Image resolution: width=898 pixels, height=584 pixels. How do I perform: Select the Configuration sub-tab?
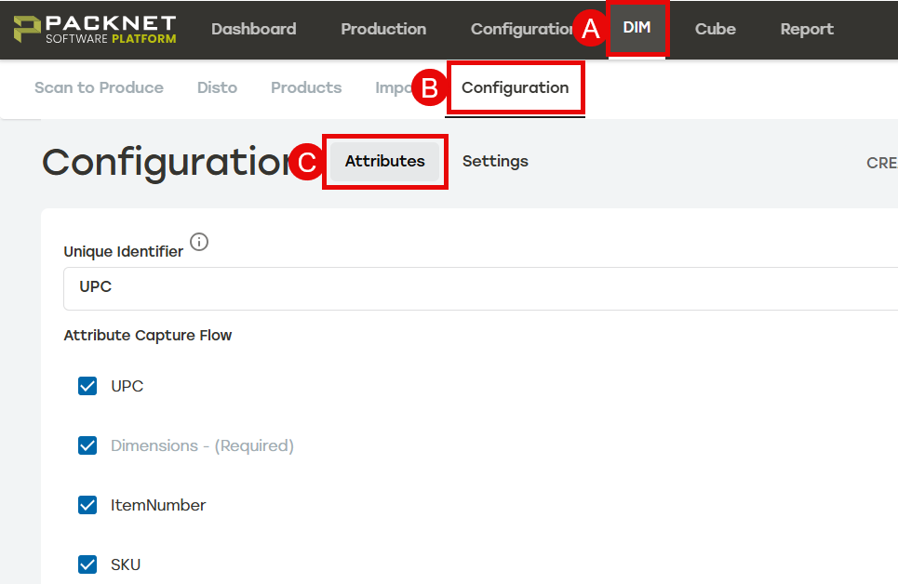tap(515, 87)
